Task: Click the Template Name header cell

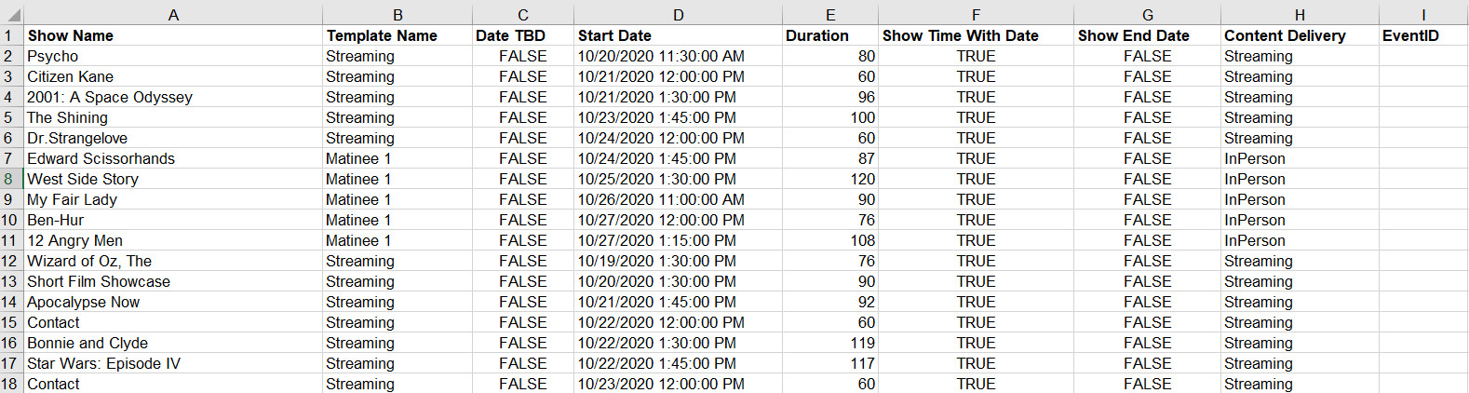Action: [x=398, y=35]
